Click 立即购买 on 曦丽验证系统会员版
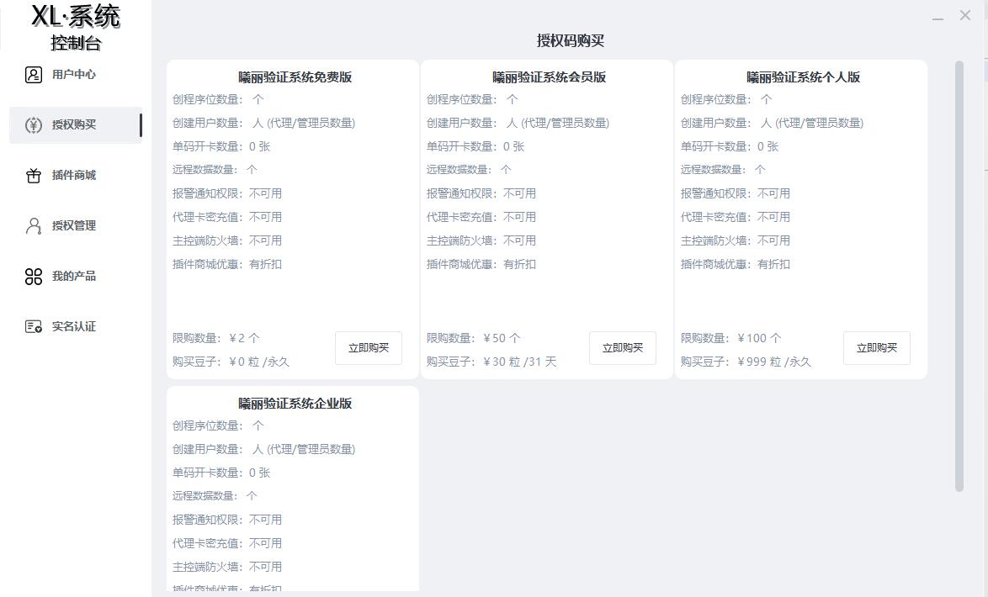988x597 pixels. [x=622, y=347]
